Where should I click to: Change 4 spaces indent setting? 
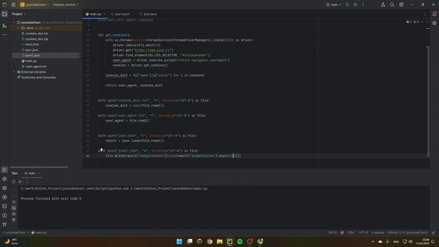[378, 233]
